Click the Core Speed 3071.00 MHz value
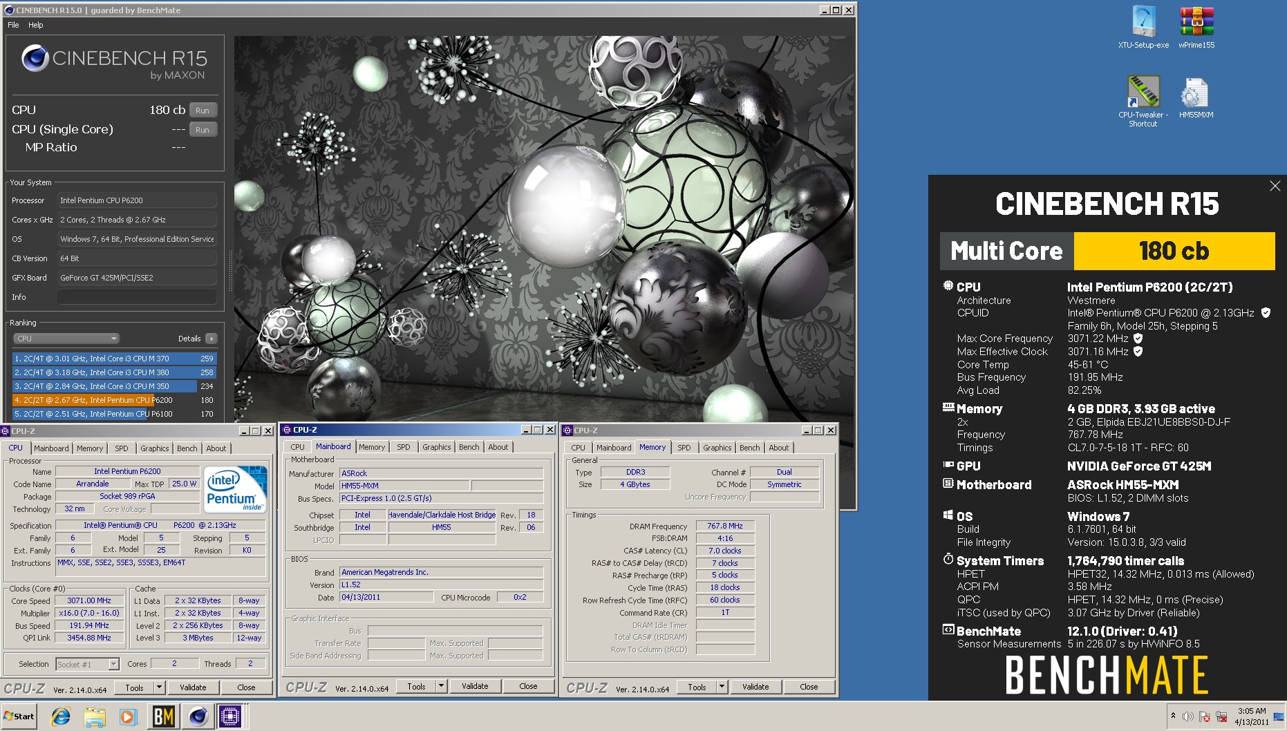The width and height of the screenshot is (1287, 731). pyautogui.click(x=89, y=601)
